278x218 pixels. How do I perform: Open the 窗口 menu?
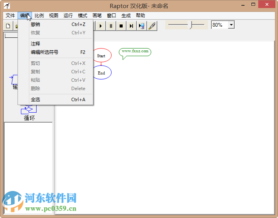(112, 16)
